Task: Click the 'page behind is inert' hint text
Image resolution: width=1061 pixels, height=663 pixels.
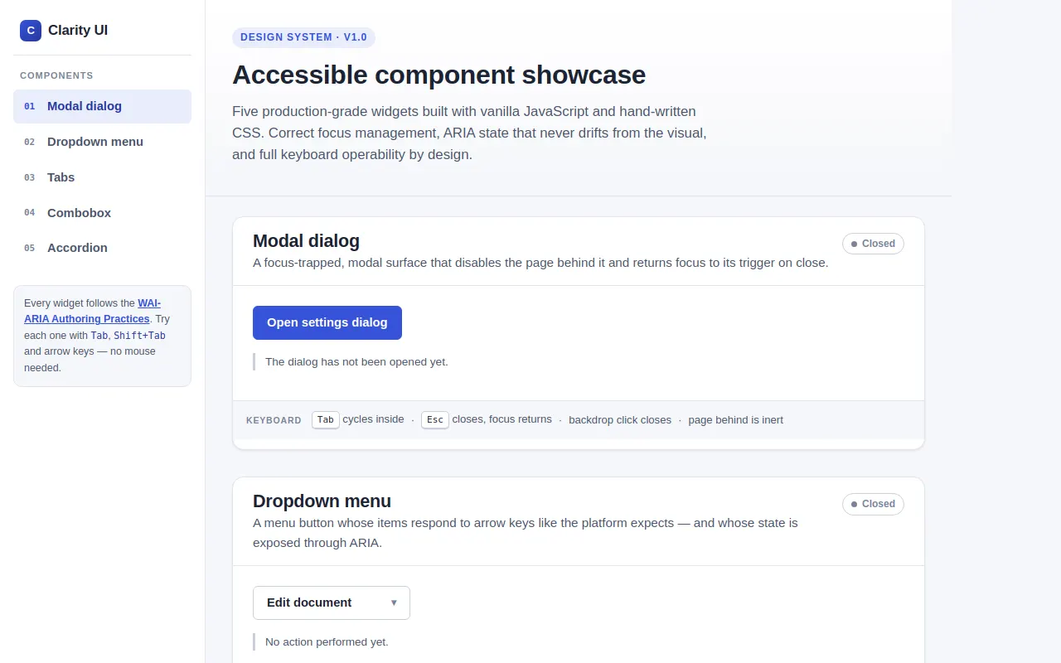Action: pos(735,420)
